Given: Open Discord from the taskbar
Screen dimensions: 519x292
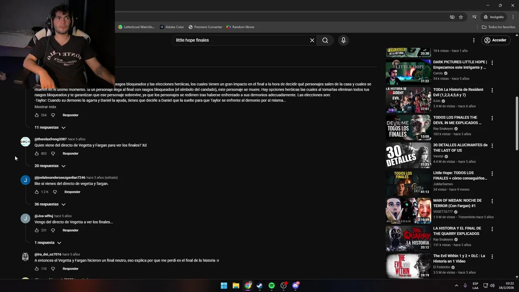Looking at the screenshot, I should 296,286.
